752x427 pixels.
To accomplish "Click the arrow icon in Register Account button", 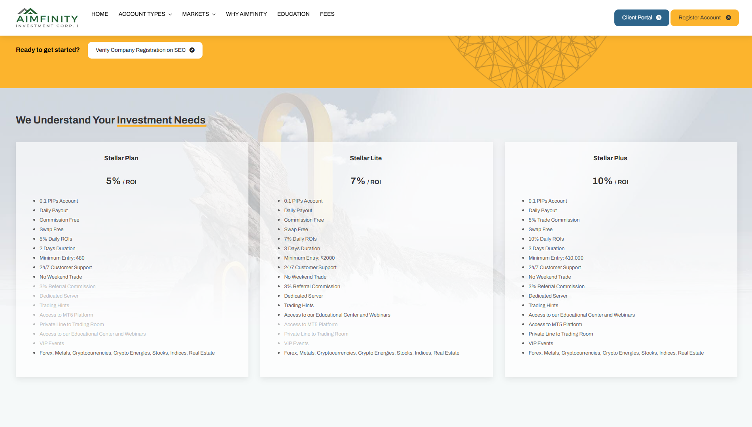I will 728,18.
